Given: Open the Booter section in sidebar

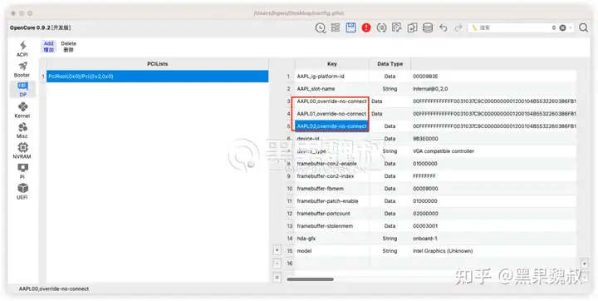Looking at the screenshot, I should point(22,69).
